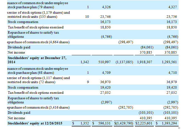Click "epurchase of common stock (4,664 shares)" label
Screen dimensions: 186x137
pyautogui.click(x=38, y=42)
